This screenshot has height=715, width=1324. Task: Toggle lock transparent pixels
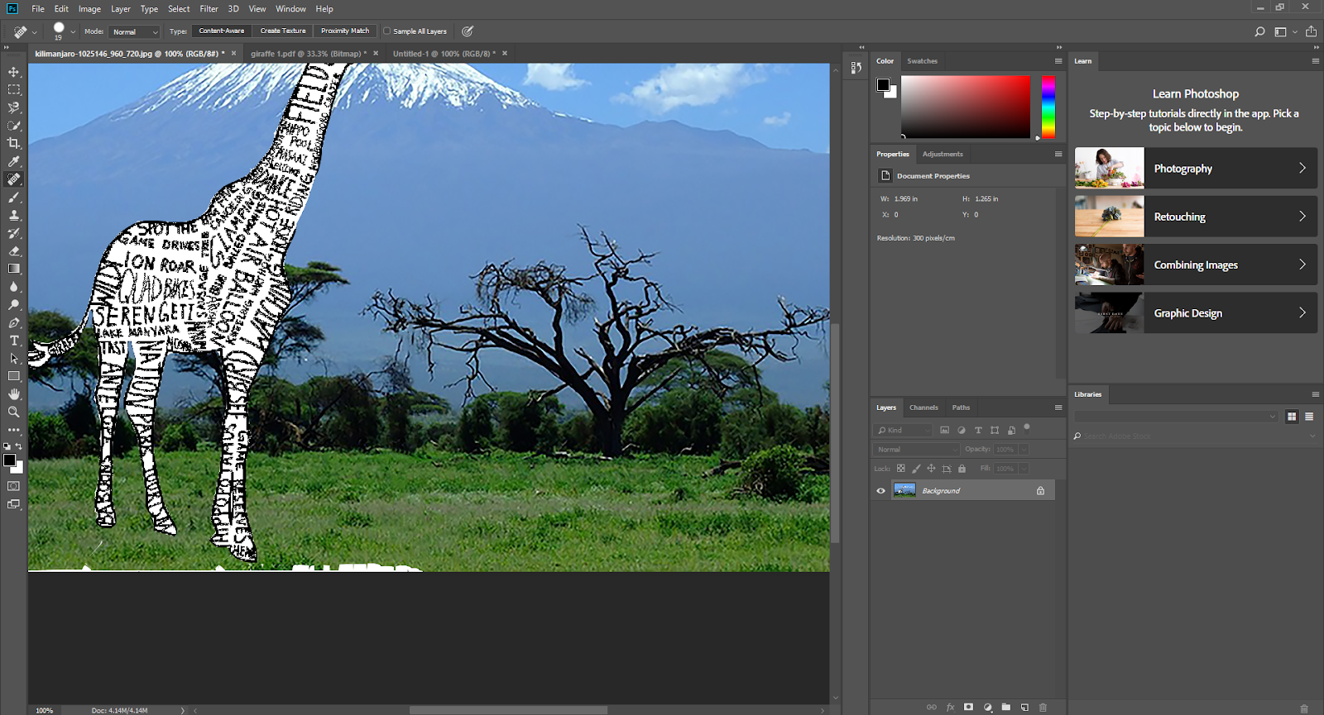pos(901,469)
